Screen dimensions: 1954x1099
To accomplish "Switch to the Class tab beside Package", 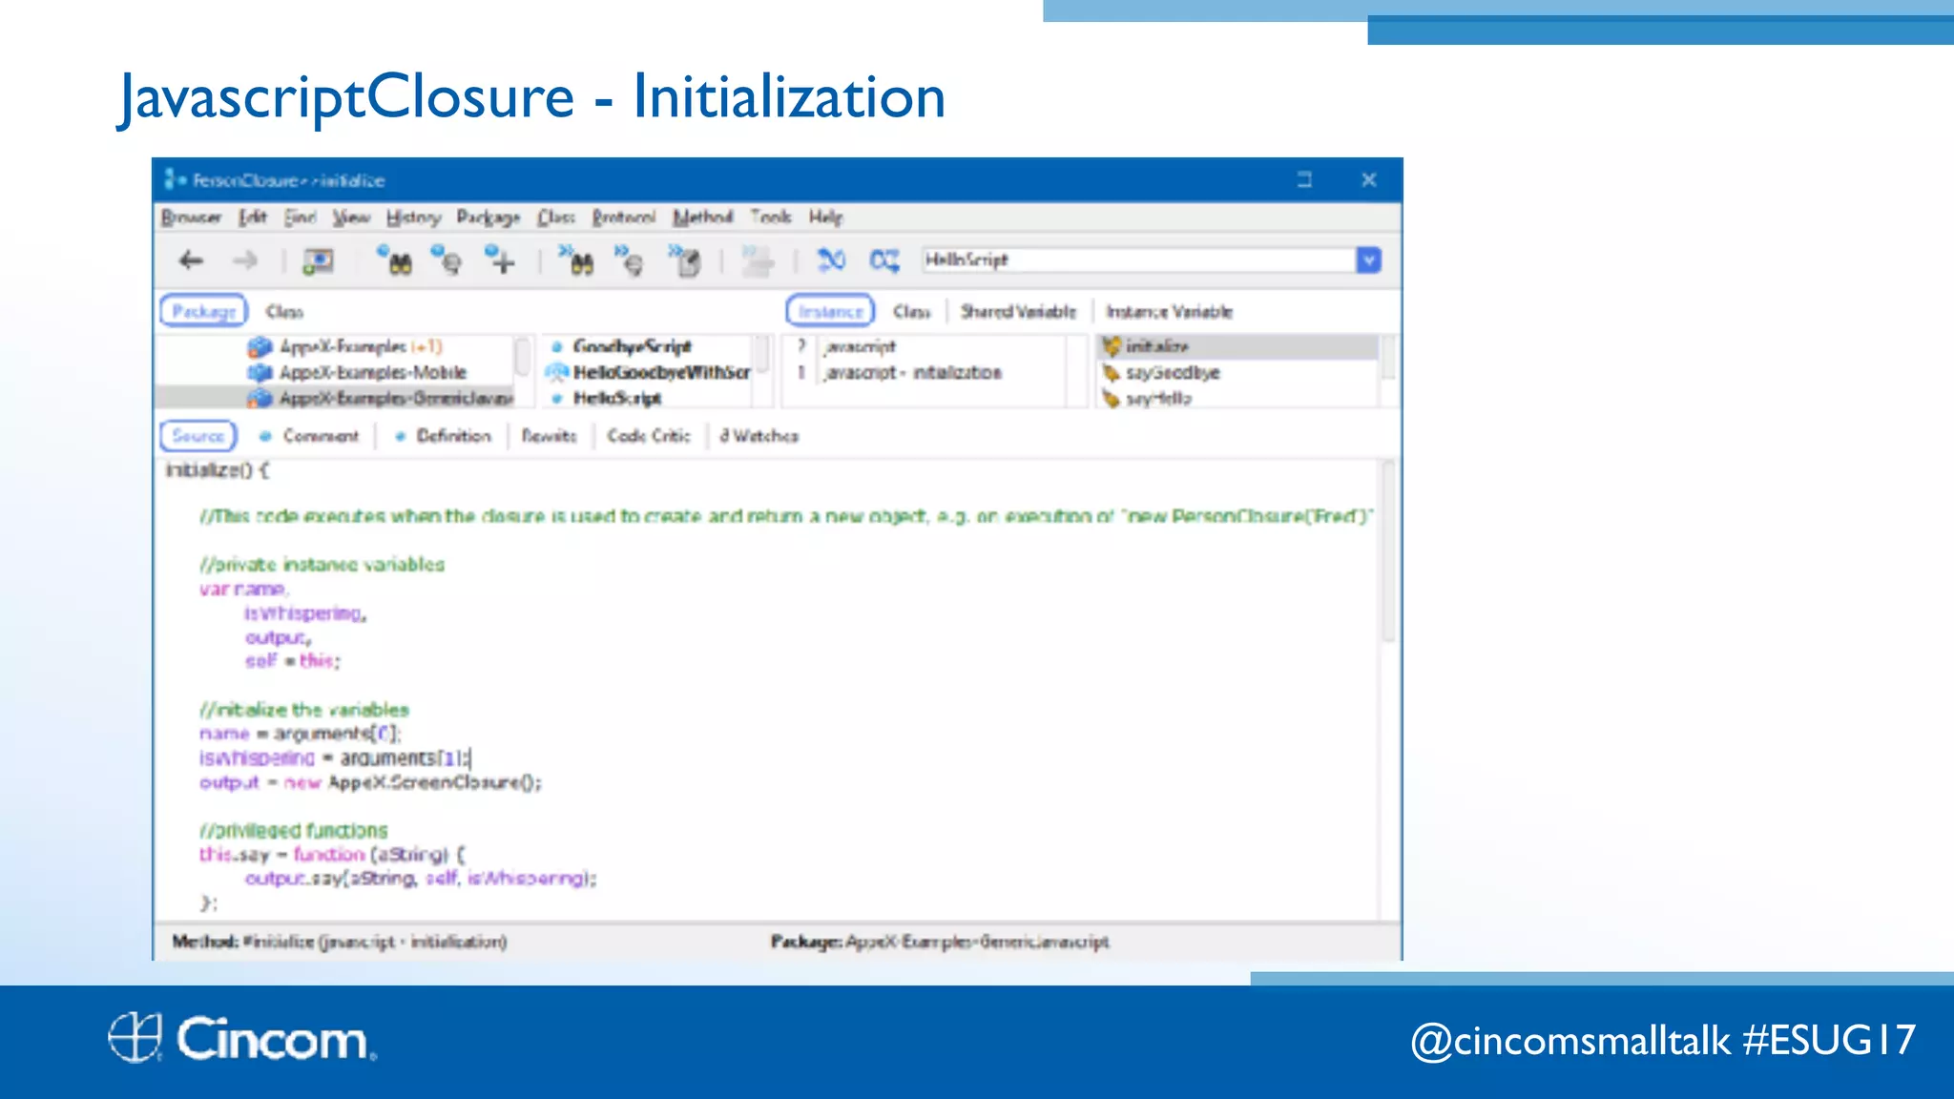I will 284,312.
